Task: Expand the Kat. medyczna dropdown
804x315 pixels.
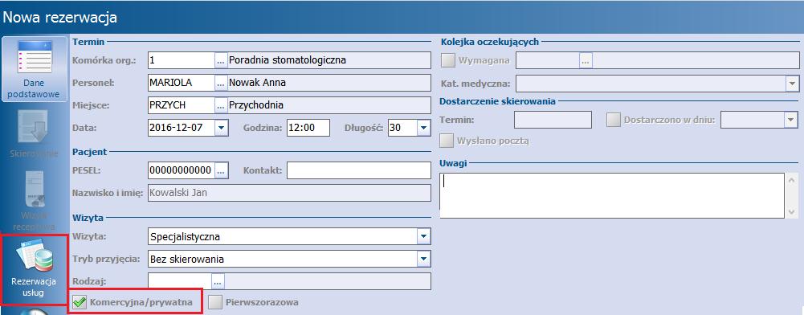Action: (x=792, y=83)
